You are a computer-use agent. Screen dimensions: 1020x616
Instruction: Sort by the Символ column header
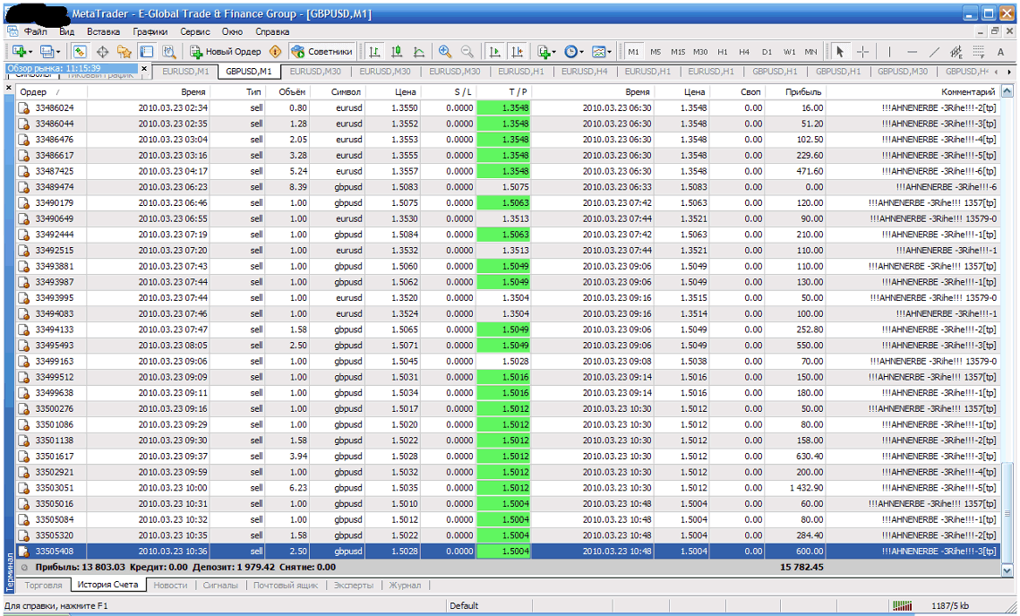pyautogui.click(x=337, y=91)
